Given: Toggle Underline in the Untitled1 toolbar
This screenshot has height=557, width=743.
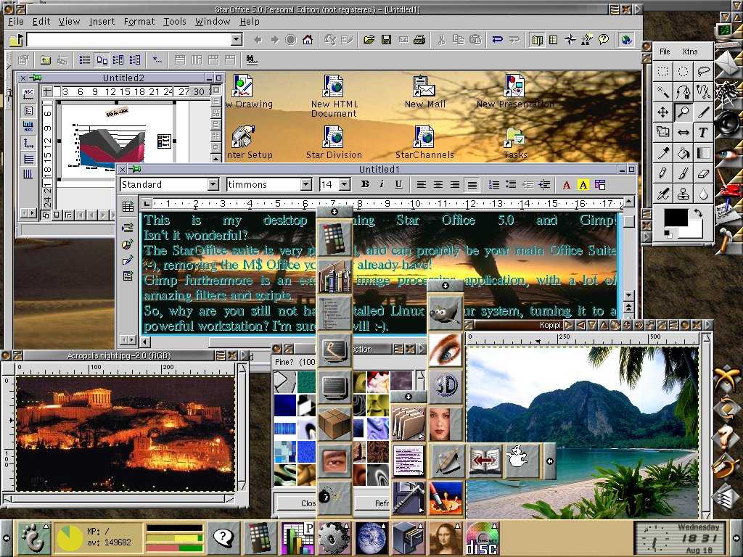Looking at the screenshot, I should click(398, 184).
